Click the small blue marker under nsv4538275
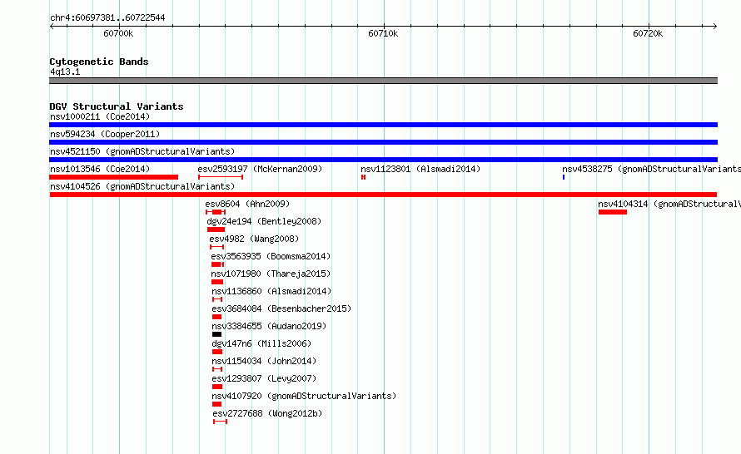 564,177
